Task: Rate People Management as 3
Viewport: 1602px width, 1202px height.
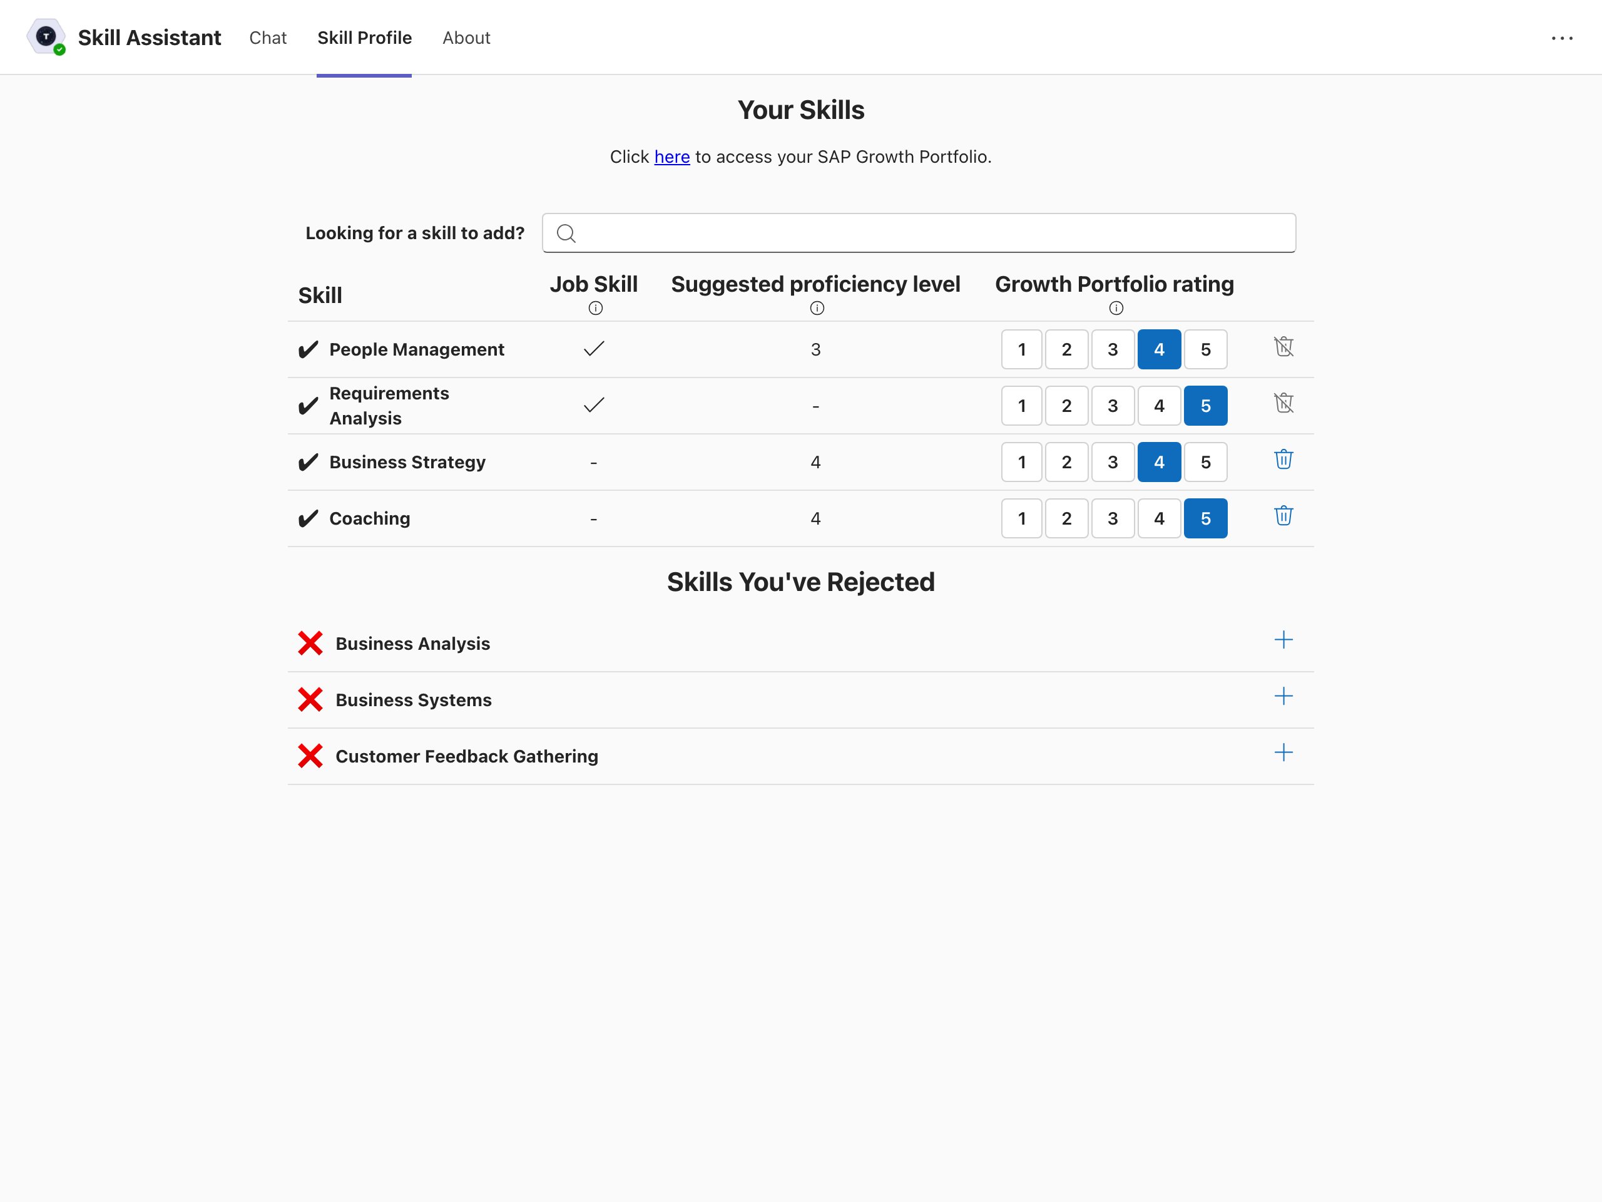Action: coord(1113,349)
